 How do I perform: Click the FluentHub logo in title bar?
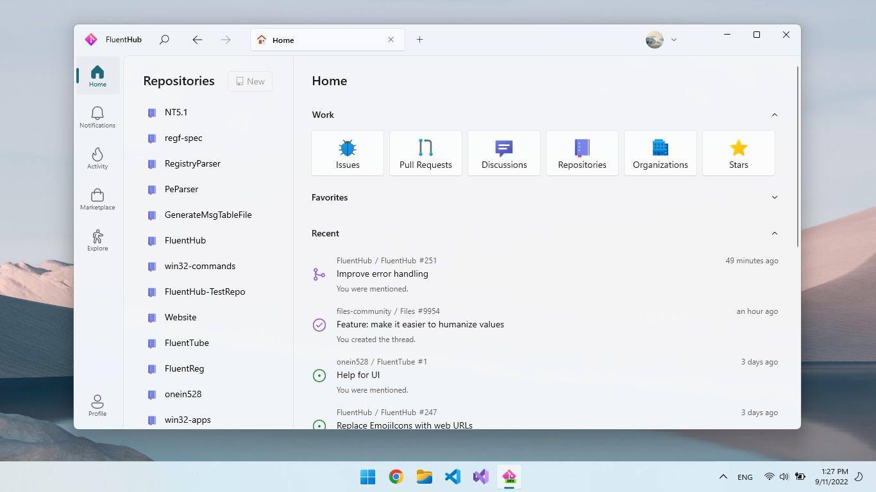[x=91, y=40]
